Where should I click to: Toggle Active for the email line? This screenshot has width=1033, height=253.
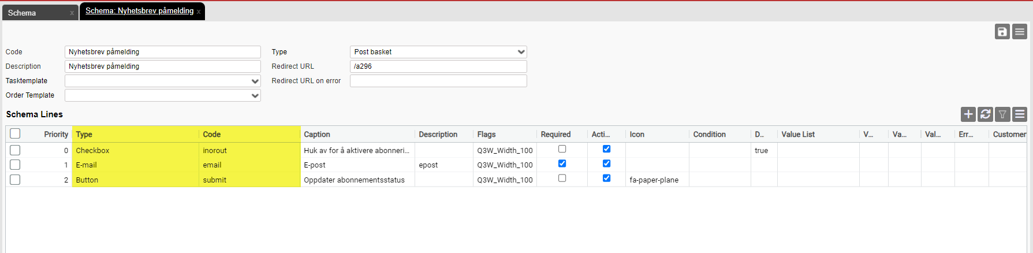(x=606, y=163)
